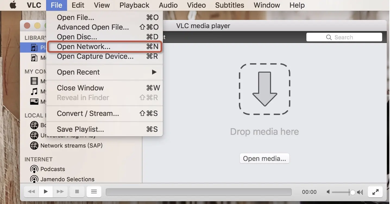Open the VLC application menu

point(34,5)
